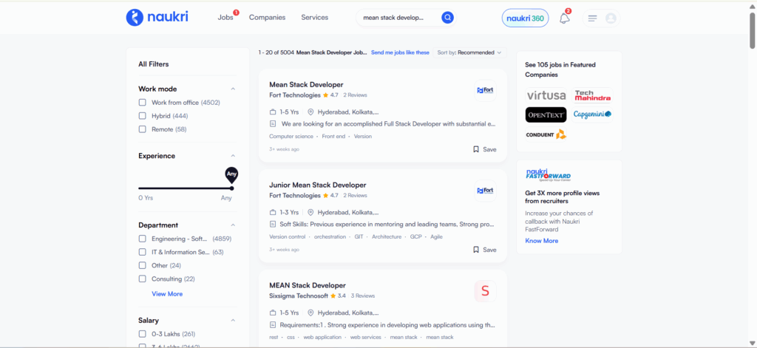Viewport: 757px width, 348px height.
Task: Collapse the Experience filter section
Action: point(233,156)
